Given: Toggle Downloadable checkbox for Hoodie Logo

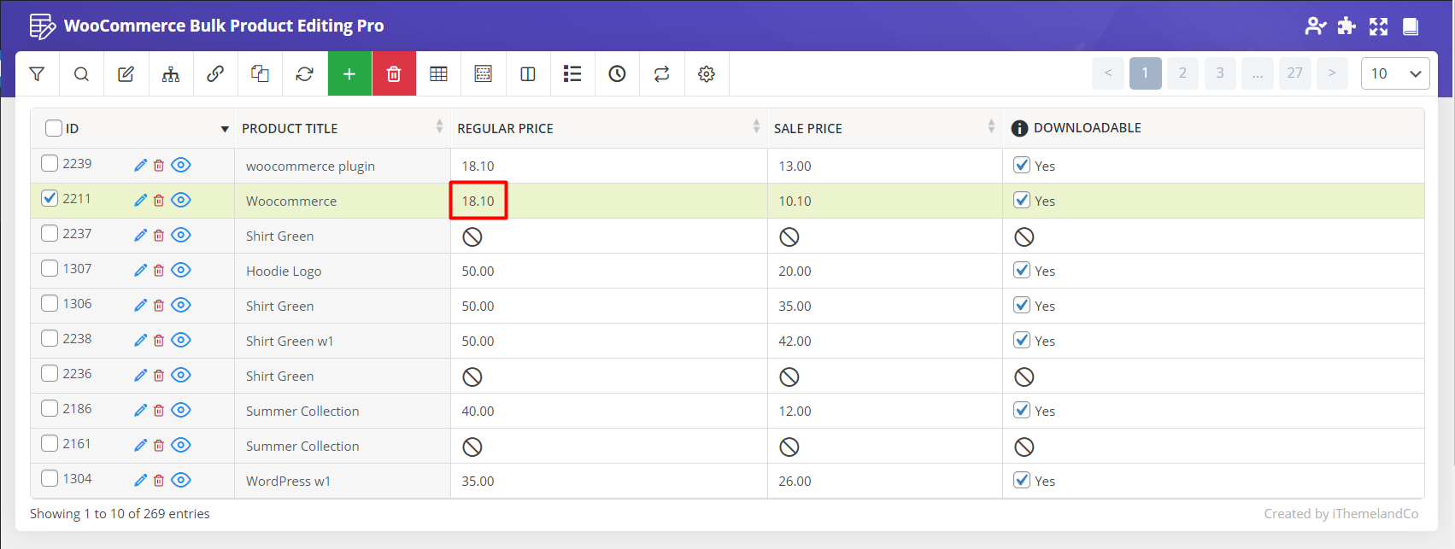Looking at the screenshot, I should (1021, 270).
